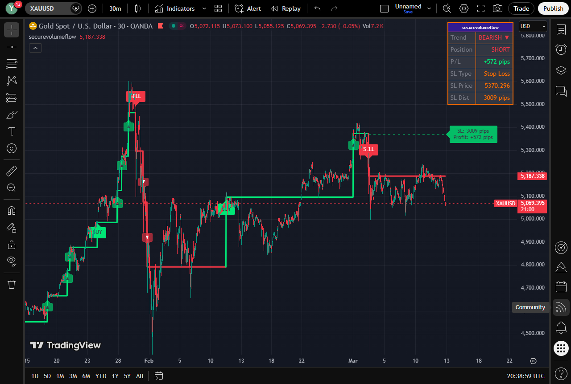Screen dimensions: 571x384
Task: Click the red 5,187.338 price label
Action: 532,176
